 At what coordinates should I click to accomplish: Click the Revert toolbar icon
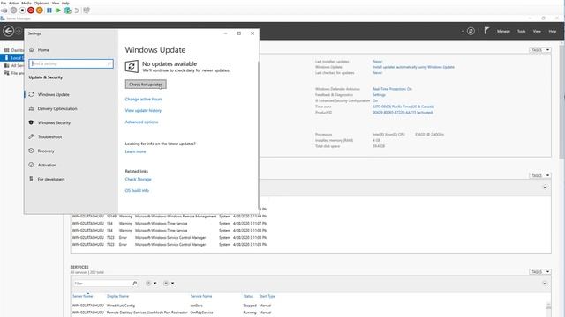[77, 11]
